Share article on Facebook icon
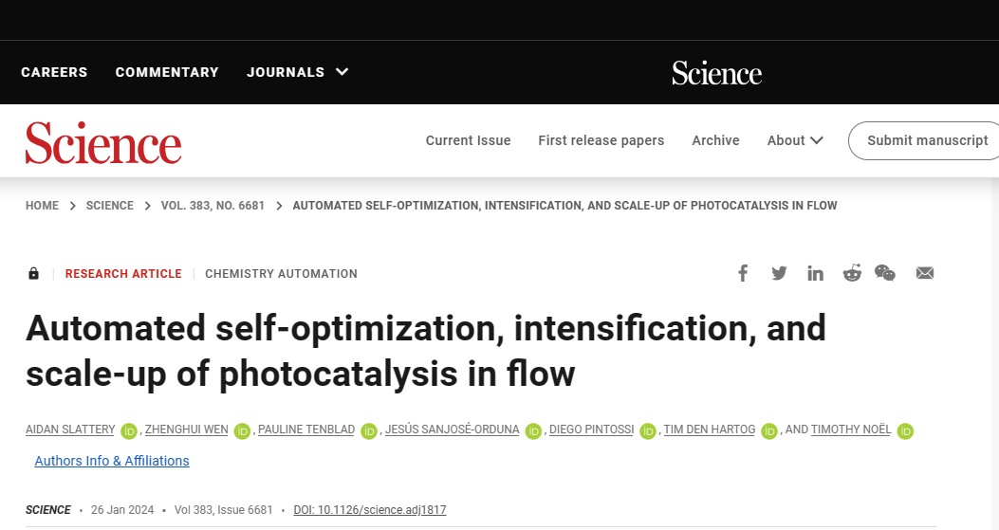999x530 pixels. (x=743, y=273)
